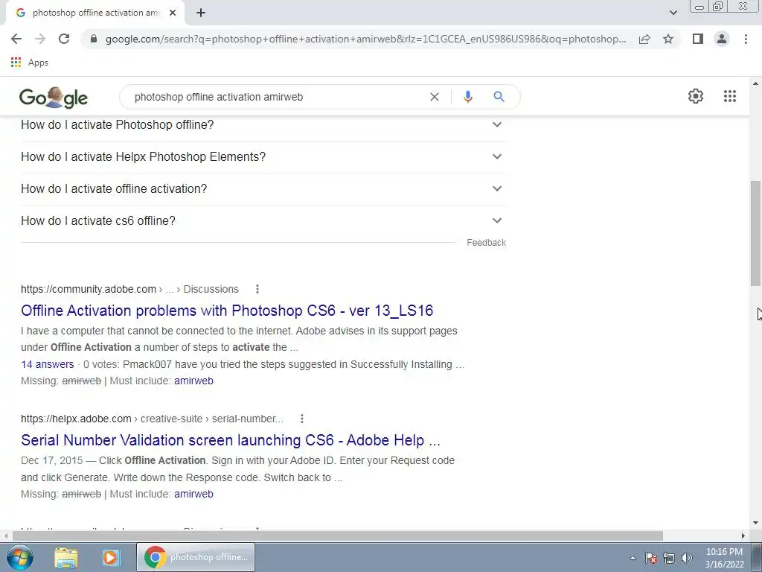762x572 pixels.
Task: Expand 'How do I activate Photoshop offline?'
Action: pos(263,125)
